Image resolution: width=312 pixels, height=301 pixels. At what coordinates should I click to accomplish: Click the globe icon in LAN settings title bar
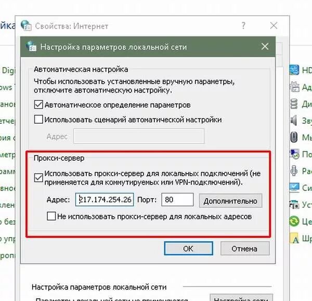tap(31, 46)
